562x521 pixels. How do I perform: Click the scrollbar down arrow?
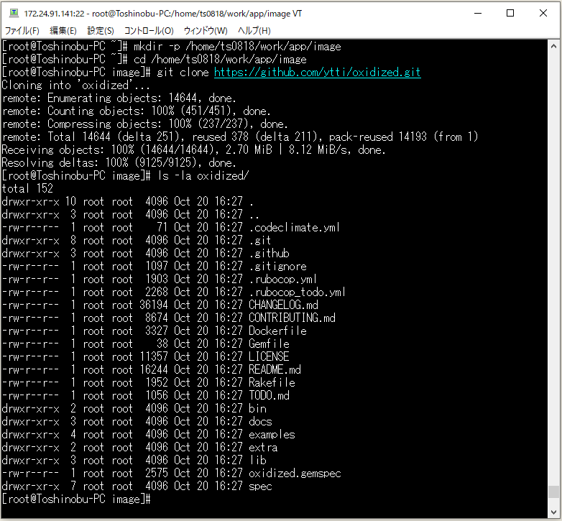pyautogui.click(x=553, y=512)
